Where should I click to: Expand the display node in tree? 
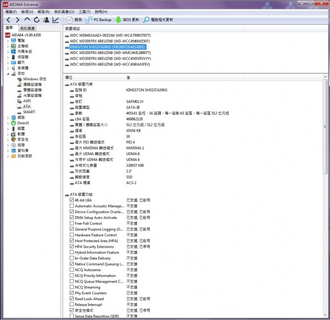click(8, 63)
